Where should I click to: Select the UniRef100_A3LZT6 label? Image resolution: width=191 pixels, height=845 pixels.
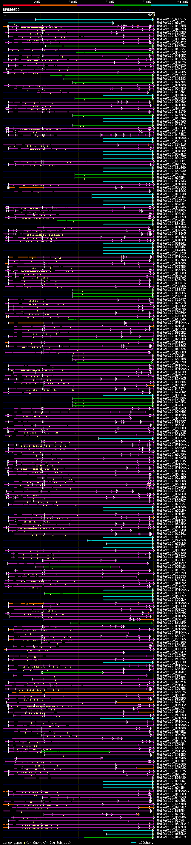pos(171,438)
